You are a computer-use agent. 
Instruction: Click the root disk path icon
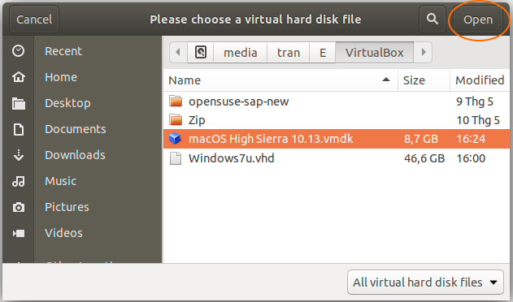201,52
